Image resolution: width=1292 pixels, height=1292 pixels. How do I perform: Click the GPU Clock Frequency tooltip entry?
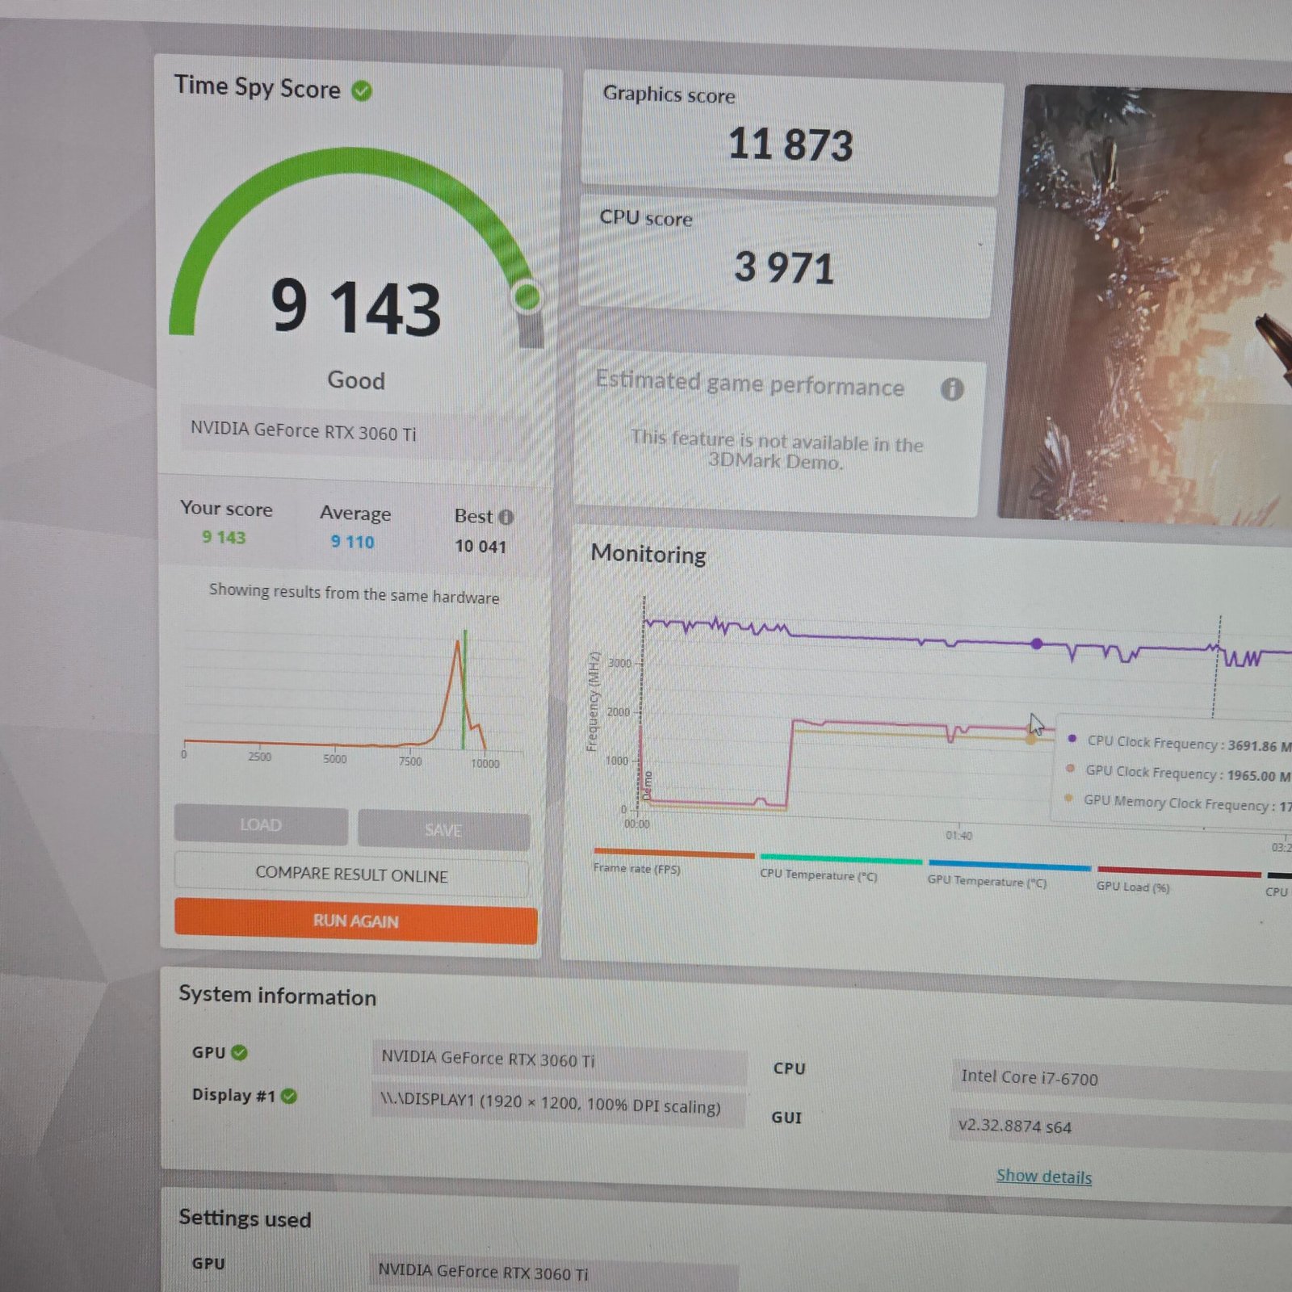tap(1178, 773)
